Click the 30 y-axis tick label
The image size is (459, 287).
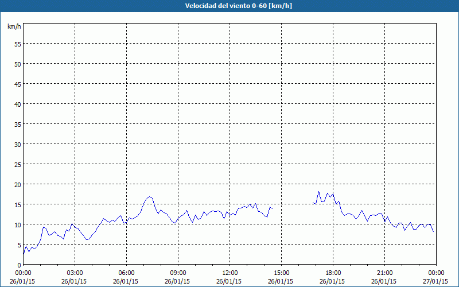[x=17, y=144]
